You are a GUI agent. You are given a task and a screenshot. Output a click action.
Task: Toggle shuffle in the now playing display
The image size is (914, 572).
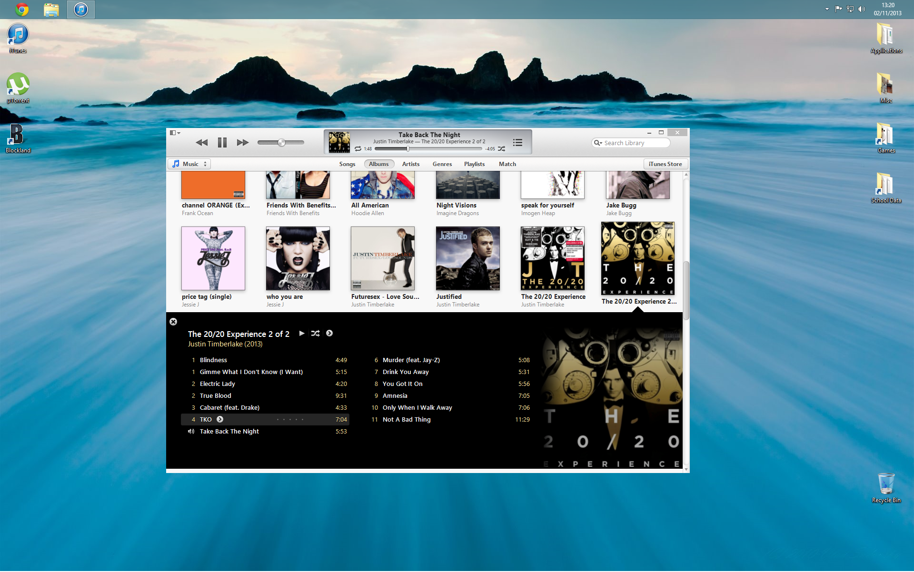[x=502, y=149]
